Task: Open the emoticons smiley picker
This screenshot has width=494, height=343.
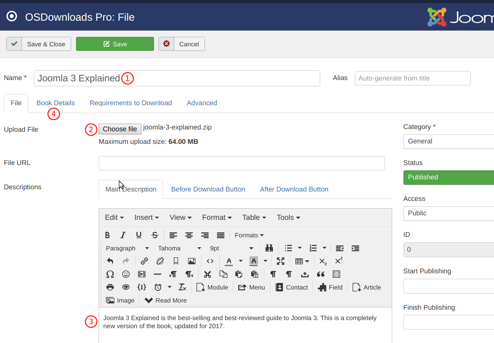Action: [x=126, y=274]
